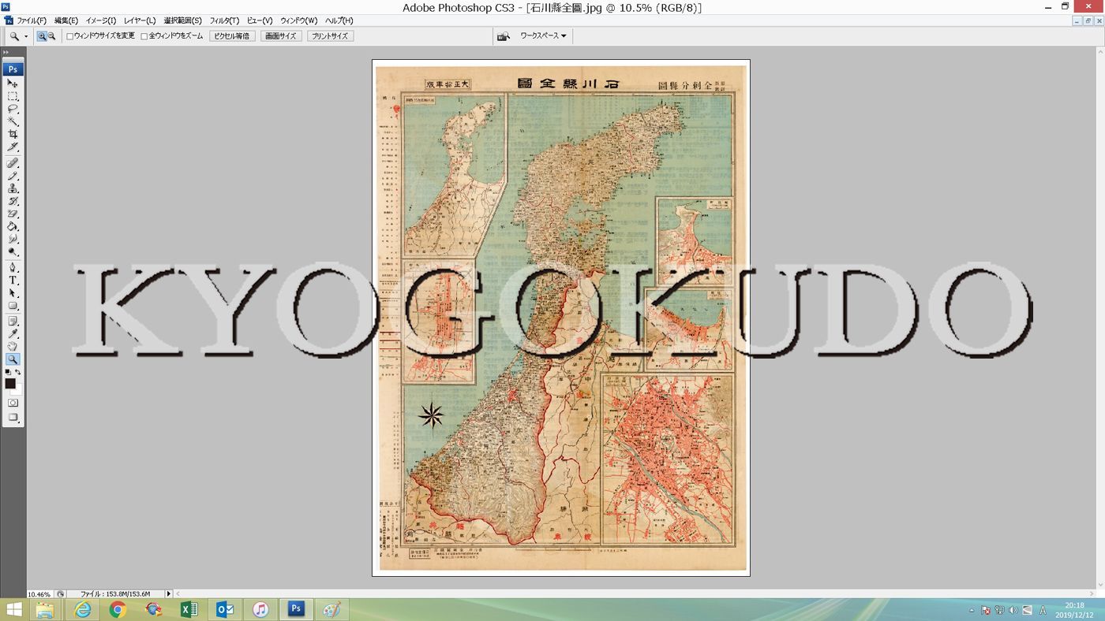Screen dimensions: 1105x621
Task: Select the Horizontal Type tool
Action: coord(13,281)
